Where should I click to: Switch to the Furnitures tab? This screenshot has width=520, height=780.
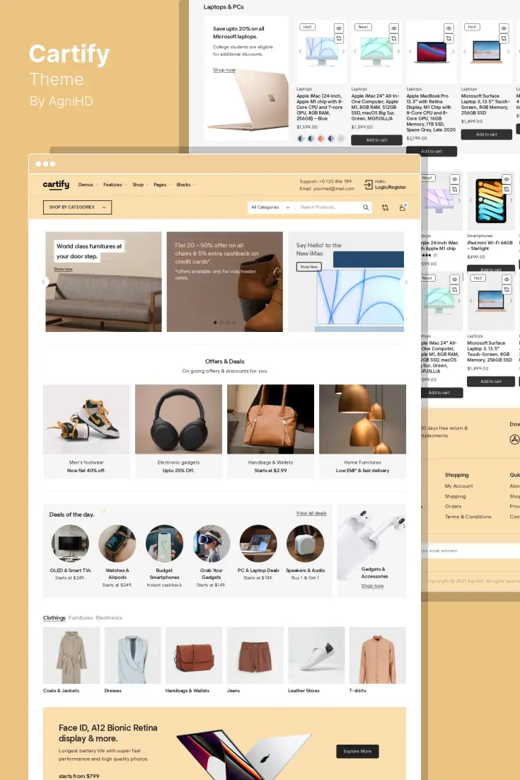click(81, 618)
